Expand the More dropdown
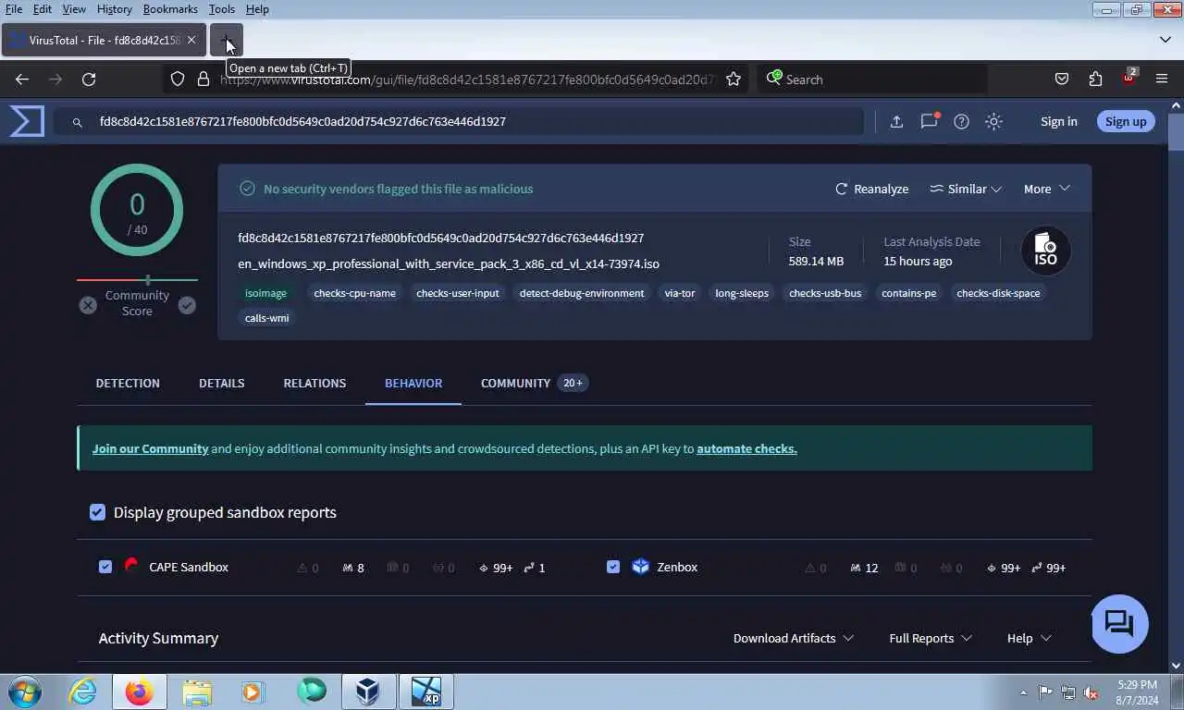 [1046, 189]
